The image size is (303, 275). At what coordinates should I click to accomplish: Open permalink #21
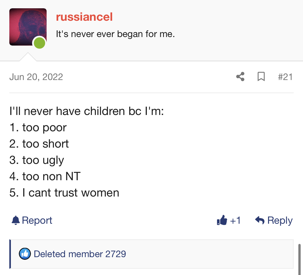pyautogui.click(x=285, y=77)
